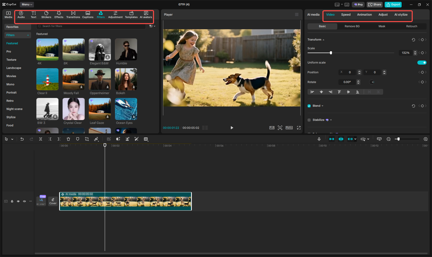
Task: Switch to the Speed tab
Action: point(346,15)
